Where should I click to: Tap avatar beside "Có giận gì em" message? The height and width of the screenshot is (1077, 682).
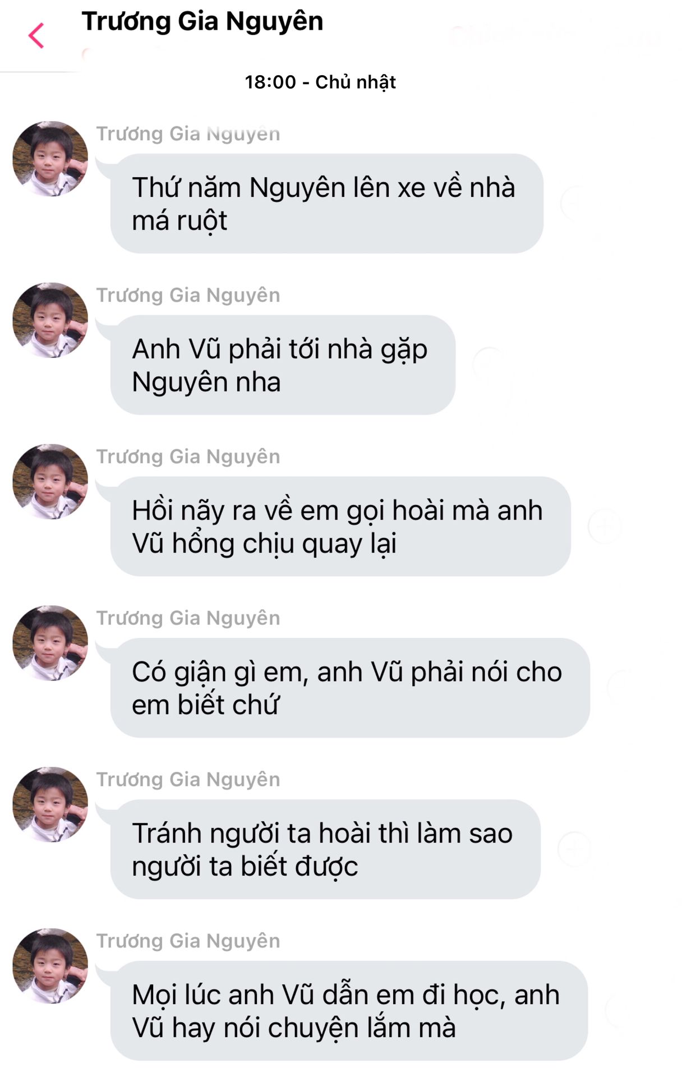click(x=50, y=643)
